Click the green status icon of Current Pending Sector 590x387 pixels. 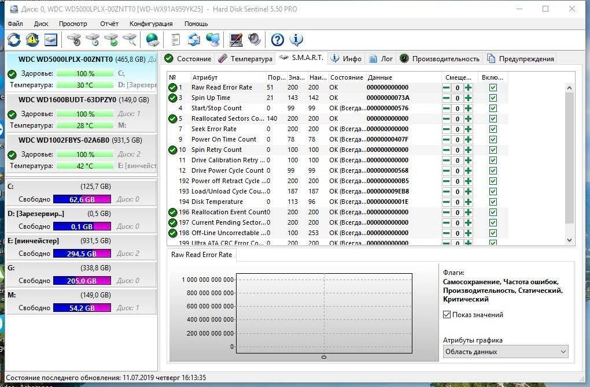click(x=173, y=222)
